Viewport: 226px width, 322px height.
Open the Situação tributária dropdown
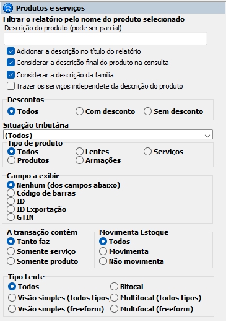pyautogui.click(x=108, y=134)
